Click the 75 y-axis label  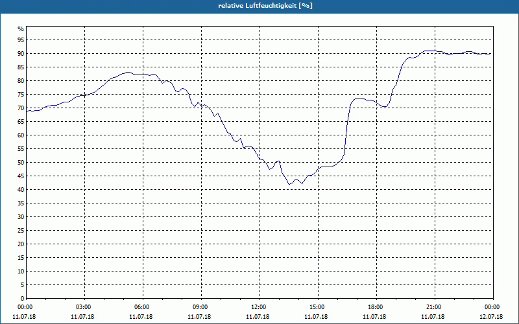point(21,94)
